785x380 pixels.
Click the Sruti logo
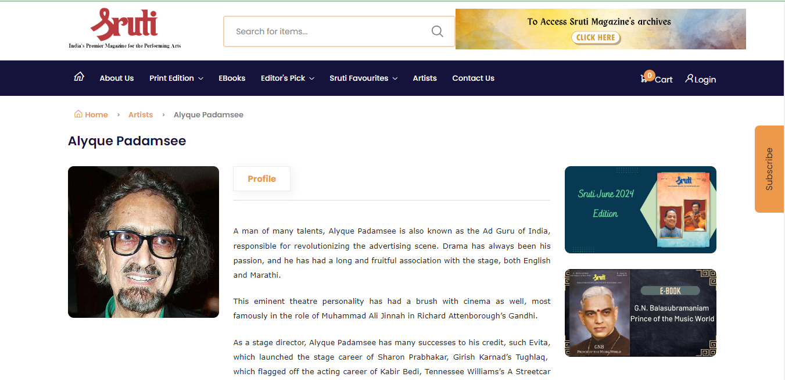click(x=125, y=28)
